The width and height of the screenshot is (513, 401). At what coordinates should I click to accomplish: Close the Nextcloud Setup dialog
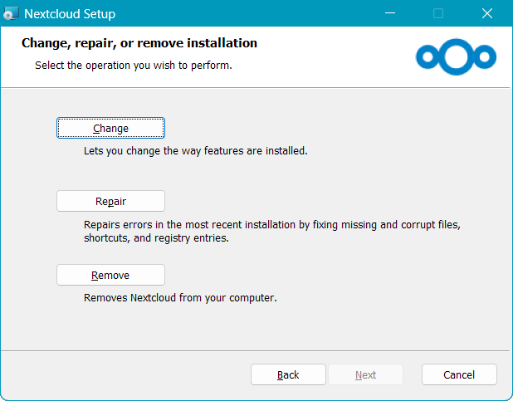pyautogui.click(x=486, y=14)
